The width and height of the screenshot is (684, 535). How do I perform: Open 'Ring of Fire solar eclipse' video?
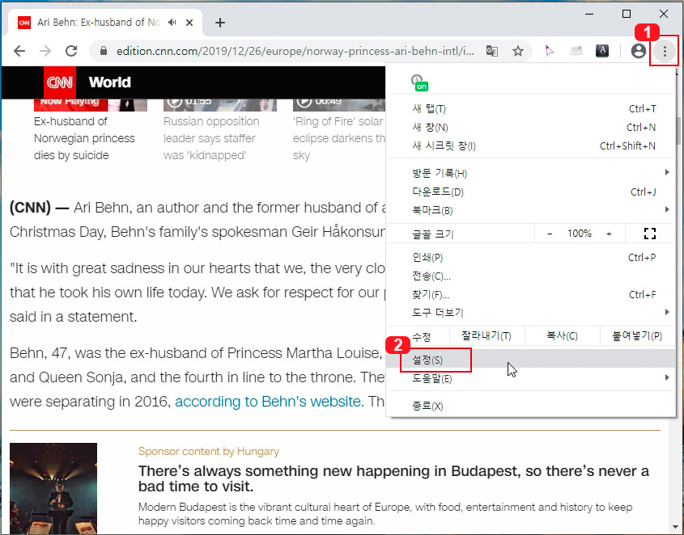click(x=339, y=130)
